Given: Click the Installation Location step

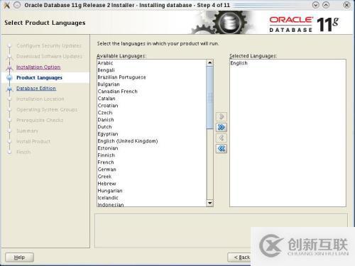Looking at the screenshot, I should [40, 99].
